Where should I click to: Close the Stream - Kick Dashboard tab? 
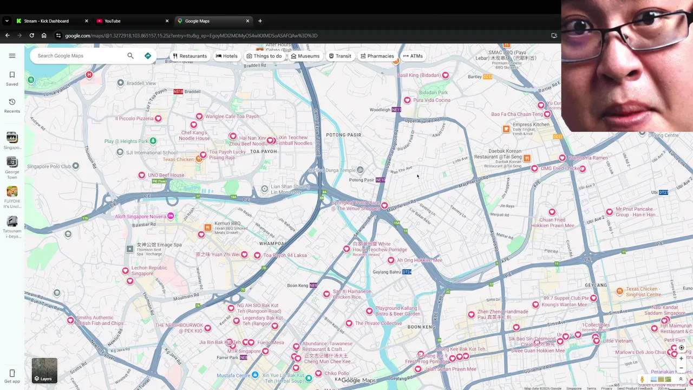(86, 21)
